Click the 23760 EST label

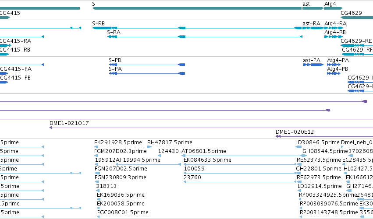coord(192,177)
